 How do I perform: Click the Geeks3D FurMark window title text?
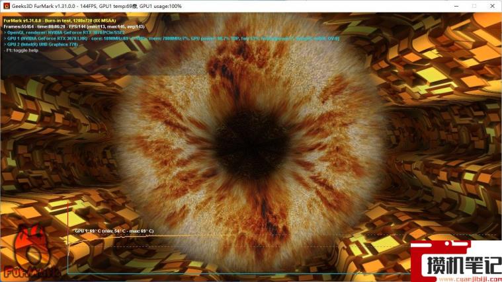(x=97, y=6)
